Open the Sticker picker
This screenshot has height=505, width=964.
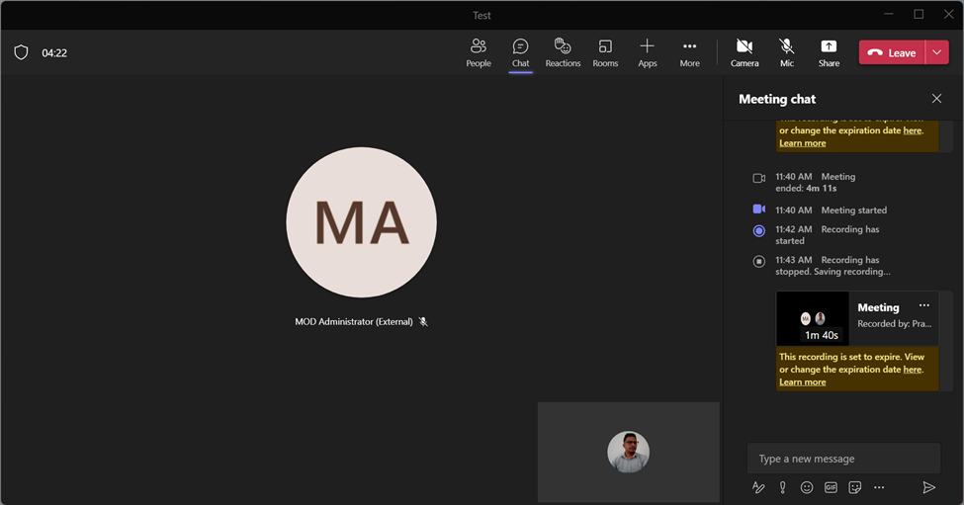[854, 487]
